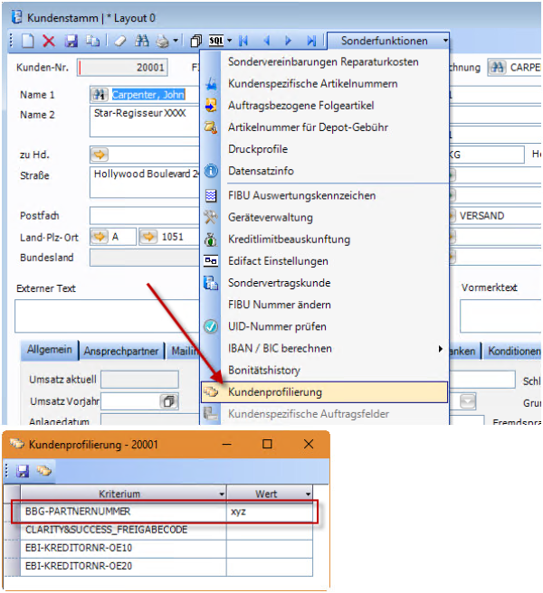The height and width of the screenshot is (593, 543).
Task: Select the EBI-KREDITORNR-OE10 row
Action: (118, 548)
